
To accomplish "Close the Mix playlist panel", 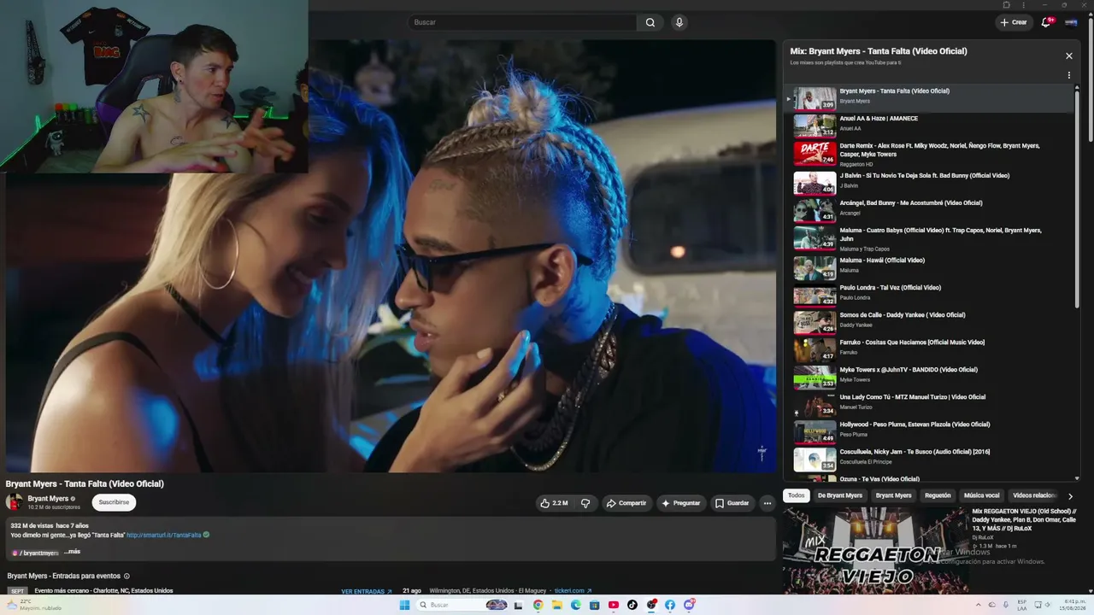I will pyautogui.click(x=1068, y=56).
